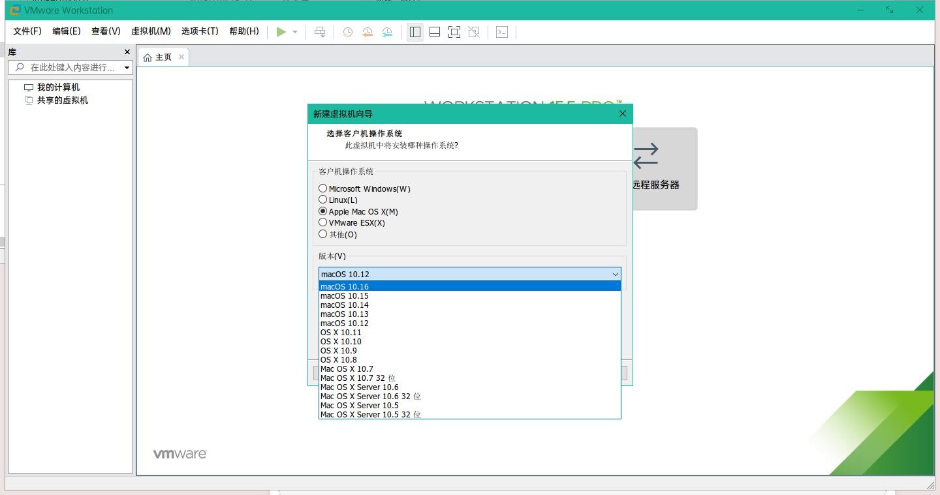Image resolution: width=940 pixels, height=495 pixels.
Task: Enter full screen mode icon
Action: (x=454, y=32)
